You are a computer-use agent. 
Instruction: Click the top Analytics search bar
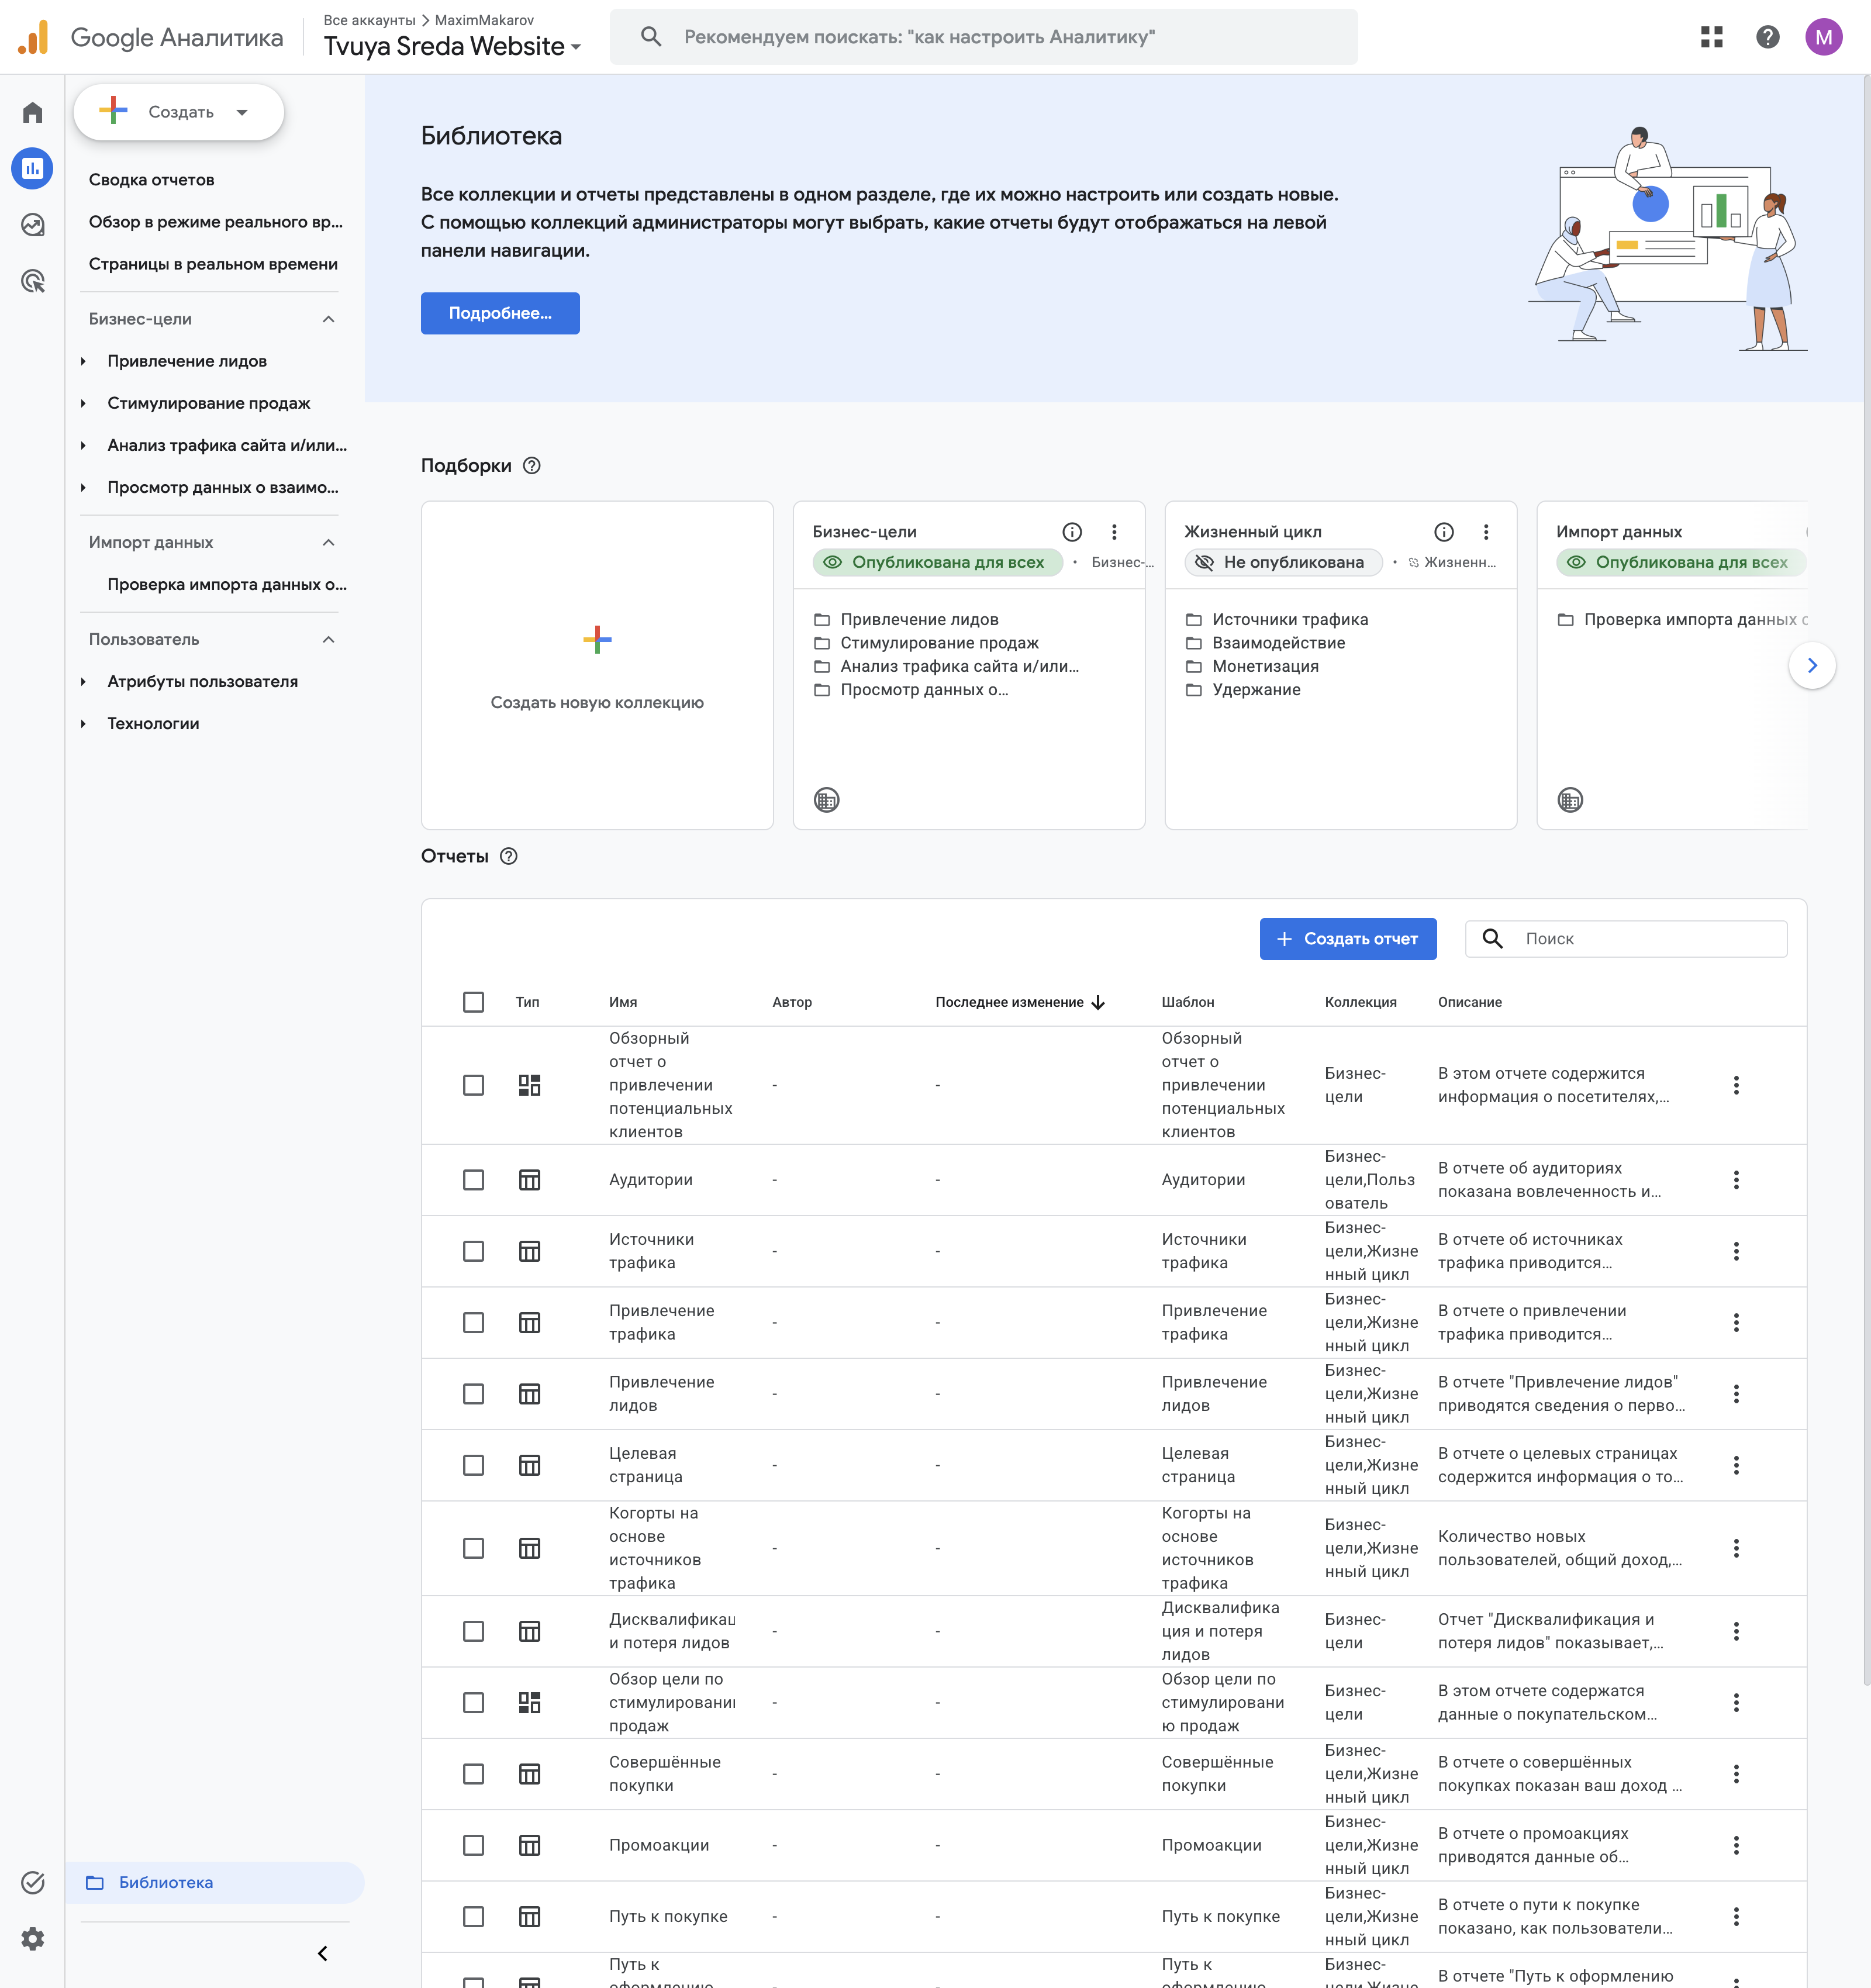pos(983,37)
